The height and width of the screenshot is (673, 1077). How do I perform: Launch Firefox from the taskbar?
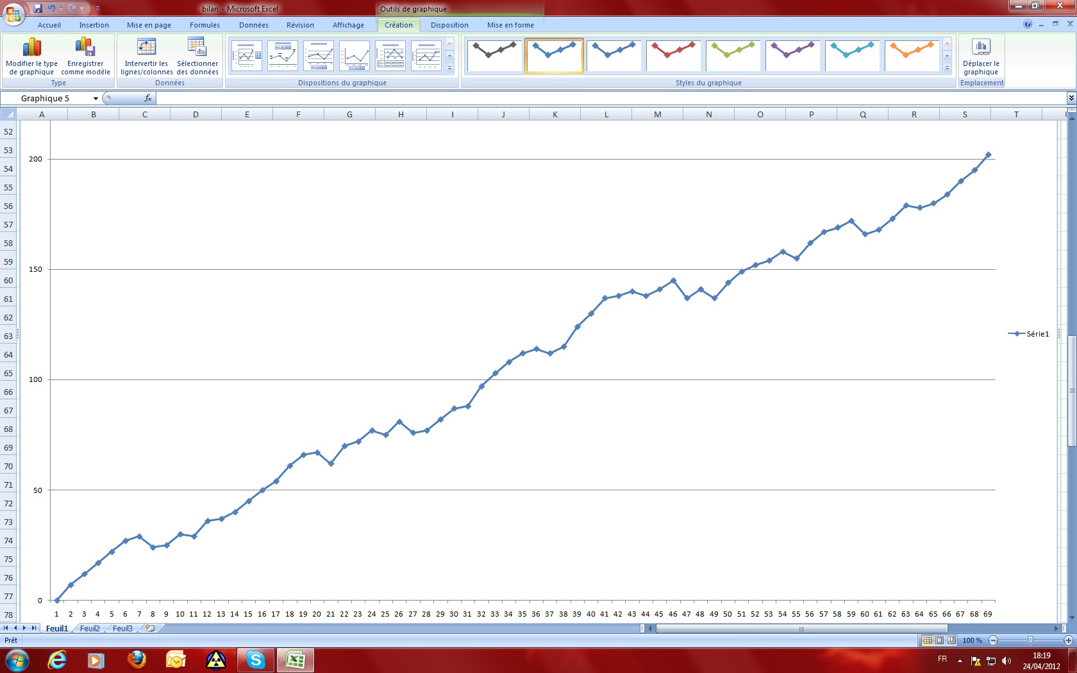pos(137,660)
